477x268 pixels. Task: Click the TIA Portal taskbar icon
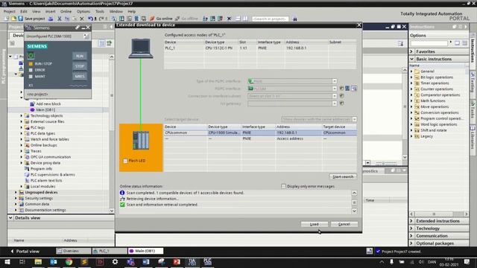[192, 261]
